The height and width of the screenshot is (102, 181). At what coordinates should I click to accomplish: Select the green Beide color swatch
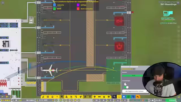tap(54, 9)
